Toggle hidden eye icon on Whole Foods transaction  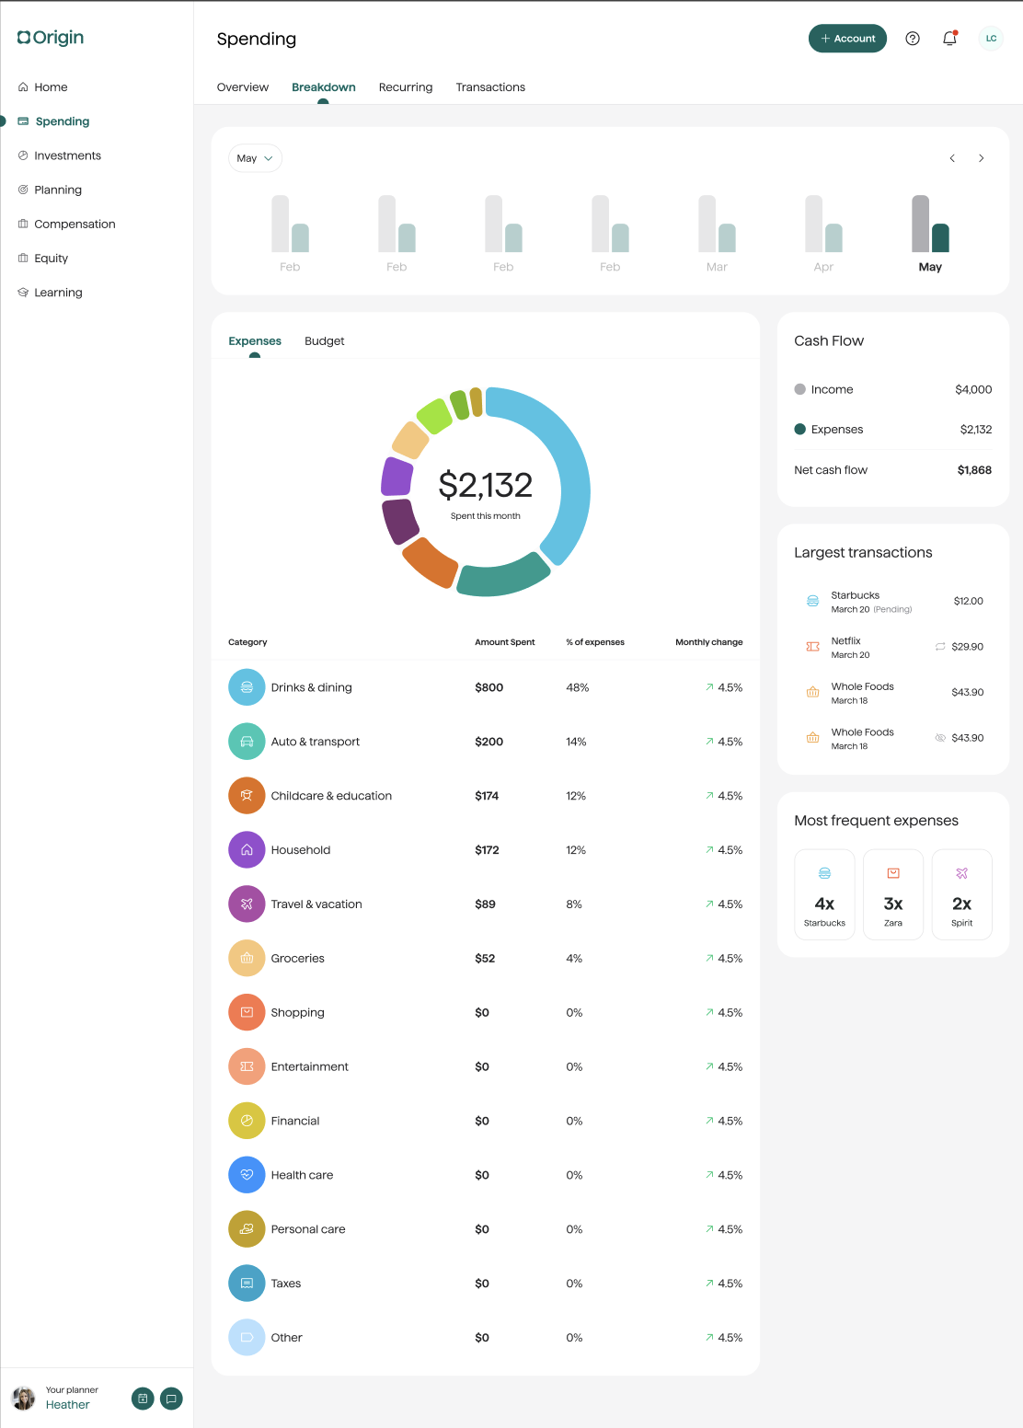940,738
